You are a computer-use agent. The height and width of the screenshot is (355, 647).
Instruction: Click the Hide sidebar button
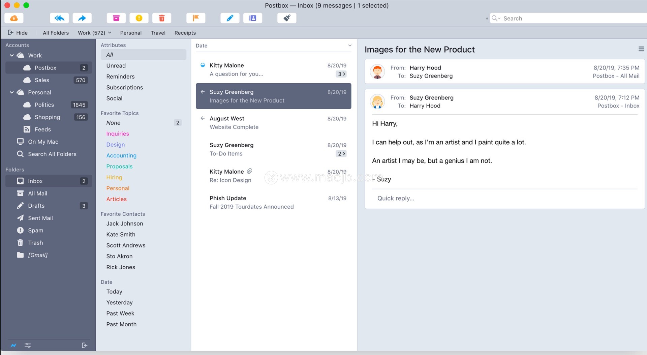(18, 33)
